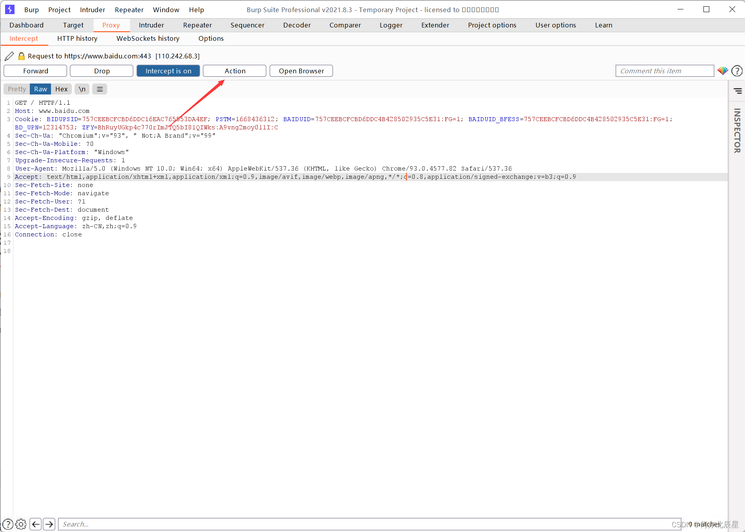The height and width of the screenshot is (532, 745).
Task: Select the Proxy tab
Action: 111,25
